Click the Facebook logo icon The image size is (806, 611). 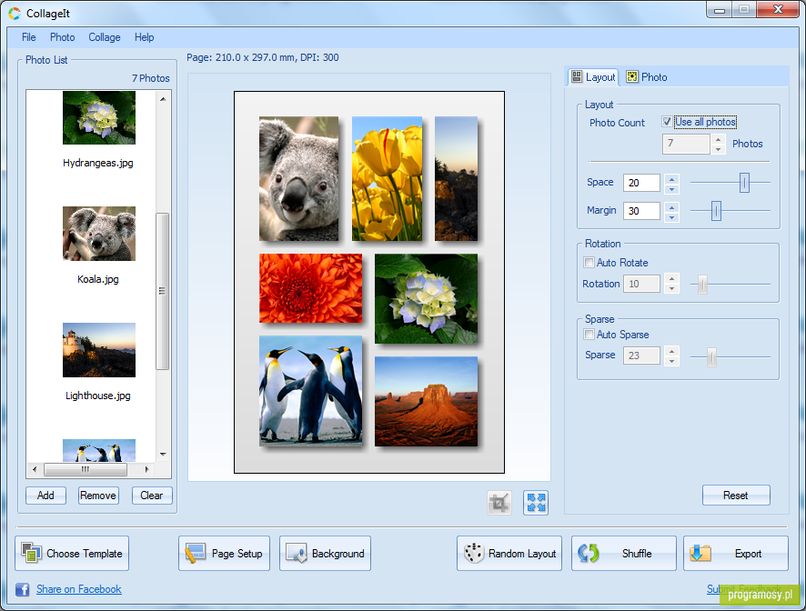[x=22, y=589]
